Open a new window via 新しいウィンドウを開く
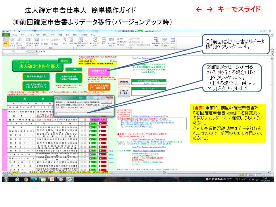Screen dimensions: 276x207 (95, 42)
